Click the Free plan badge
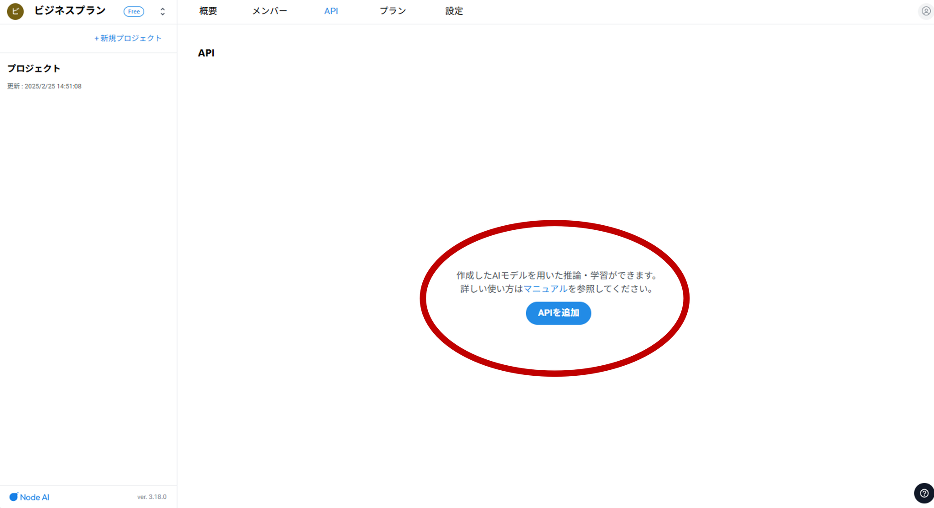 [x=134, y=11]
